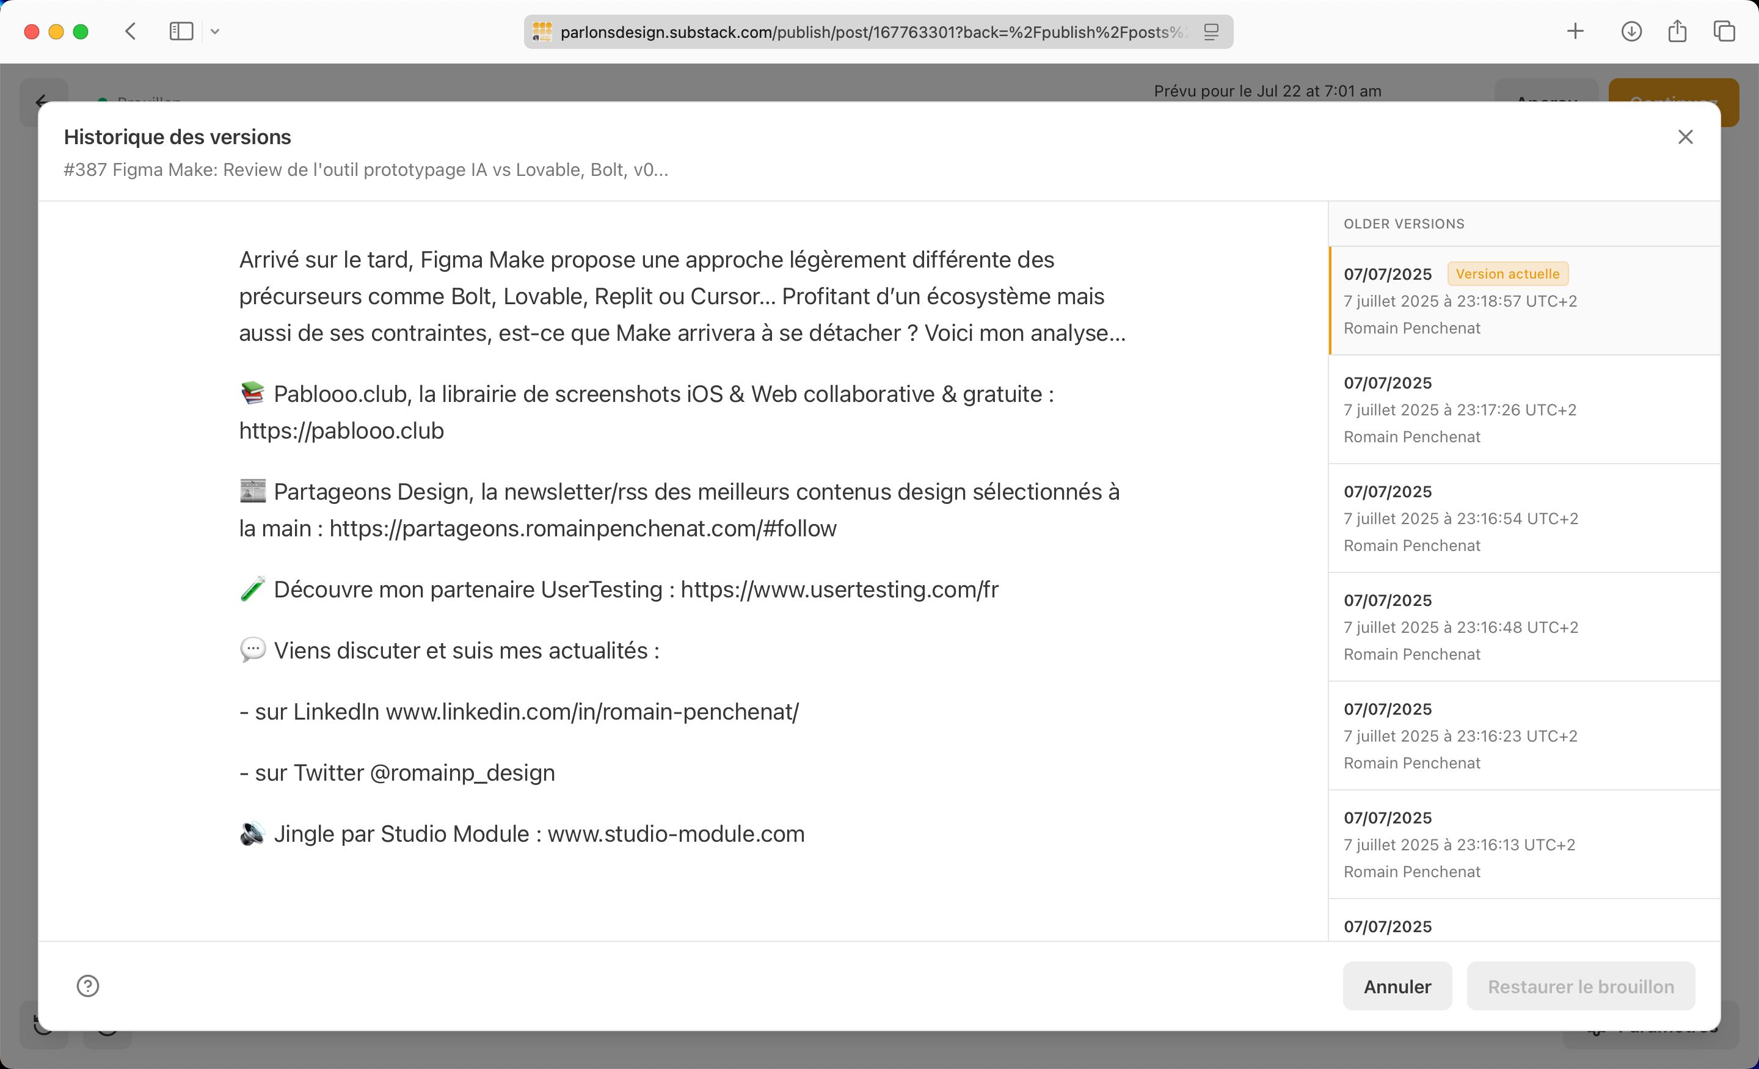This screenshot has height=1069, width=1759.
Task: Click the Annuler button
Action: 1397,985
